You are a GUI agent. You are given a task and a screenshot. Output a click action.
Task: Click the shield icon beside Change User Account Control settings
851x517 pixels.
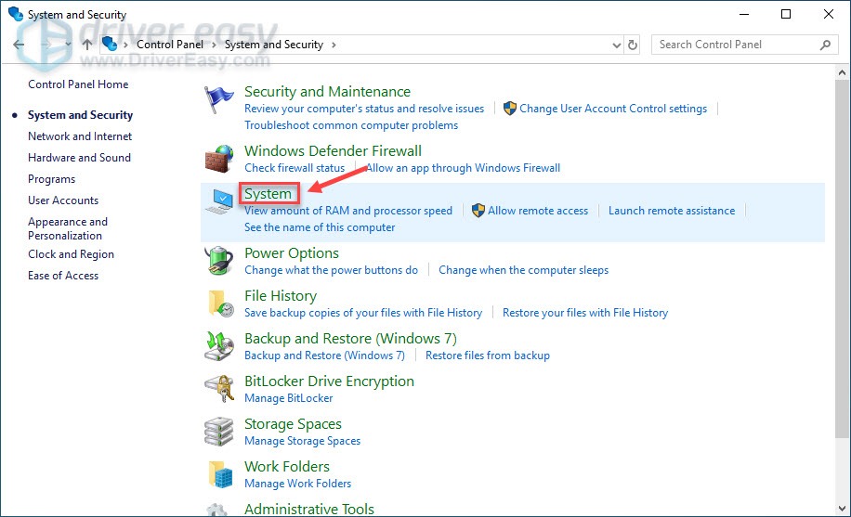510,109
